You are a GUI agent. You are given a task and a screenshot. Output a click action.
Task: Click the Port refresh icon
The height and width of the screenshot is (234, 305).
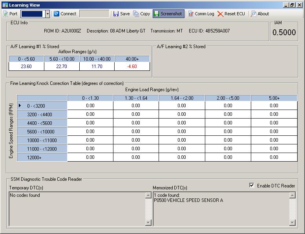(x=5, y=14)
